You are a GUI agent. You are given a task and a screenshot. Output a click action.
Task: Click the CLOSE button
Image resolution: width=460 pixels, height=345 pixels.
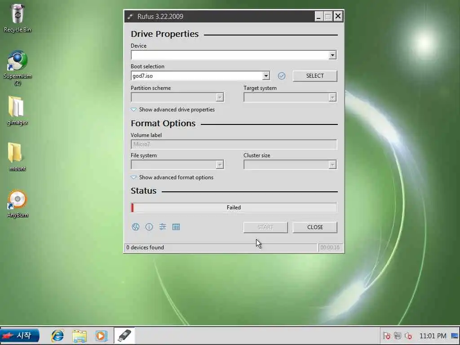pos(315,227)
